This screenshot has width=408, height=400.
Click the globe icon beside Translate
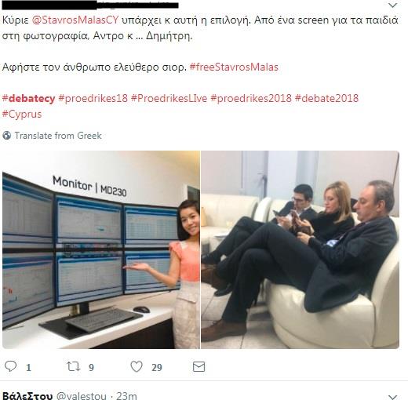7,136
